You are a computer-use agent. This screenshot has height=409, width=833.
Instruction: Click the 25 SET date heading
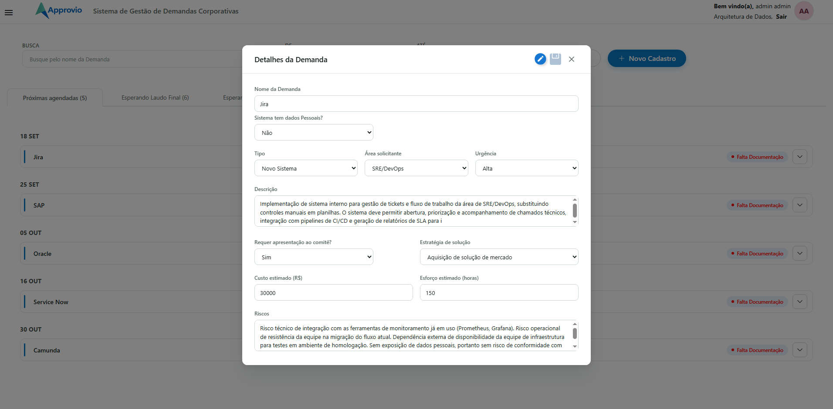tap(30, 184)
